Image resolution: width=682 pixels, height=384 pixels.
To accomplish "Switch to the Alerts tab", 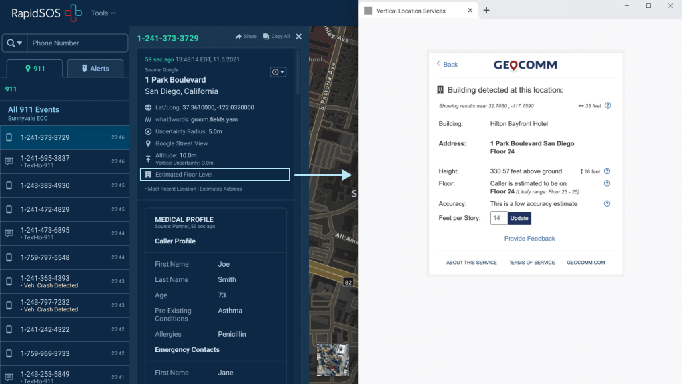I will [95, 68].
